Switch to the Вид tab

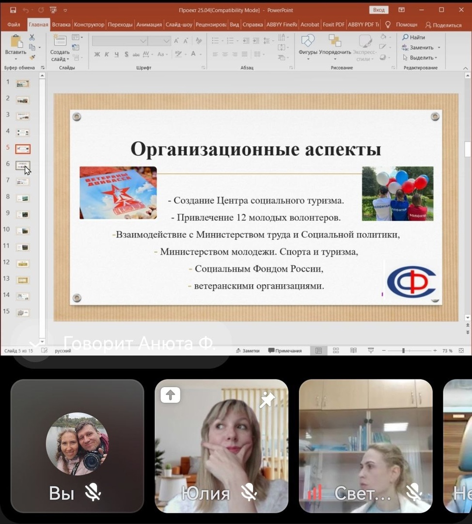(235, 24)
